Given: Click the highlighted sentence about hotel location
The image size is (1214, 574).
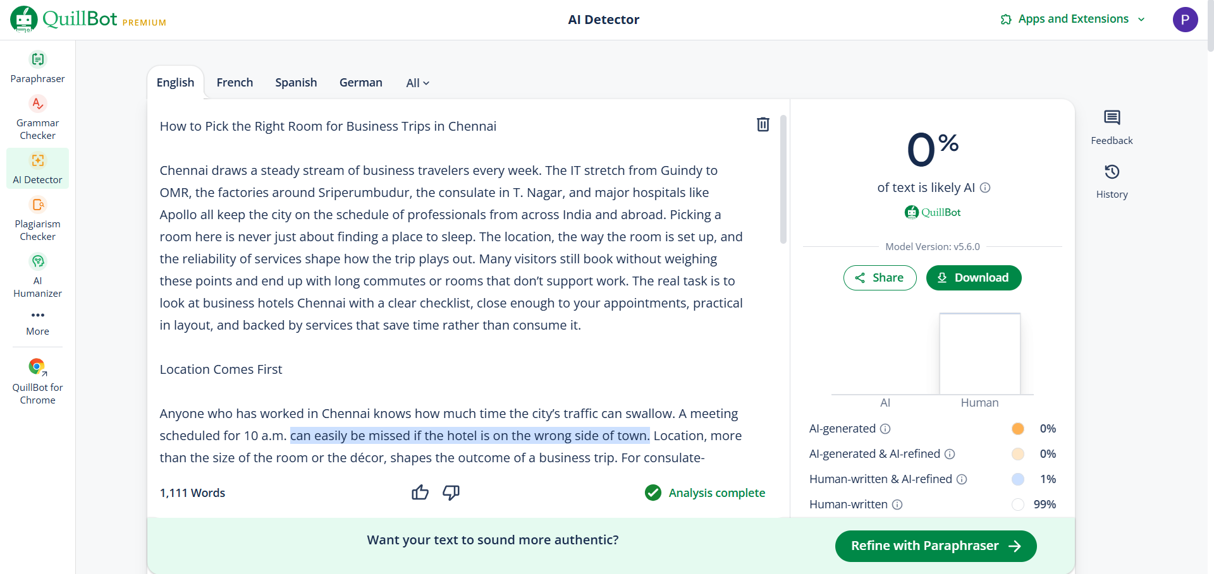Looking at the screenshot, I should pos(470,436).
